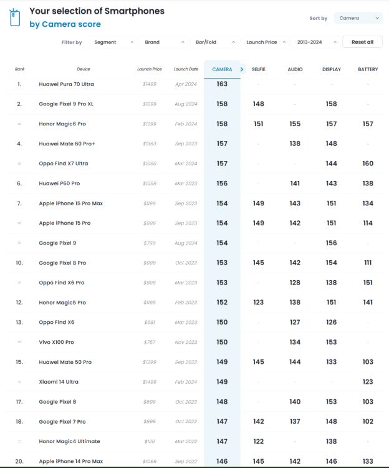Sort by the DISPLAY column header
Image resolution: width=389 pixels, height=468 pixels.
[331, 69]
